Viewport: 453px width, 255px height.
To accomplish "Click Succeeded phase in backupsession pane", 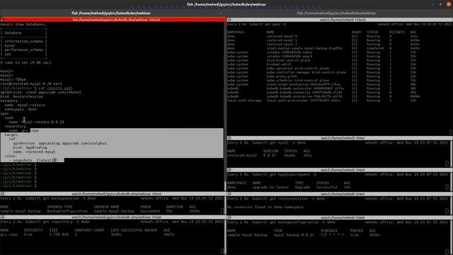I will (x=150, y=211).
